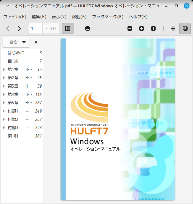Expand the 付録3 tree entry
This screenshot has width=193, height=204.
coord(4,128)
